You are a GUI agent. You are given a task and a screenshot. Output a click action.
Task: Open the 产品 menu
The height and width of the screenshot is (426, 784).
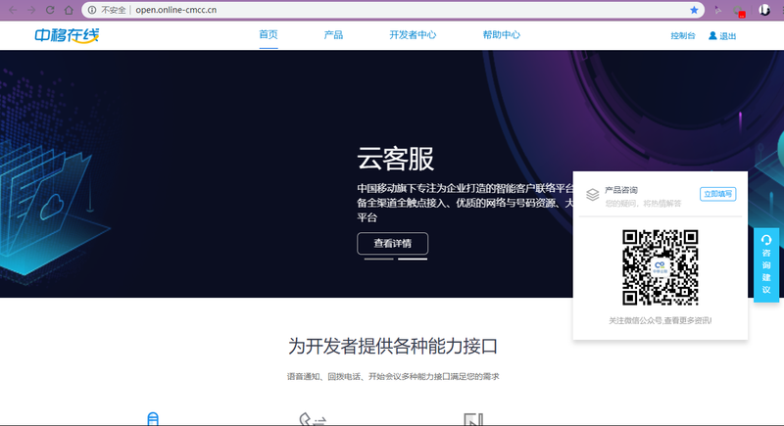[x=333, y=35]
